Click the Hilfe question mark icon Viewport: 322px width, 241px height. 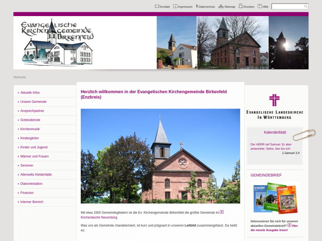260,6
